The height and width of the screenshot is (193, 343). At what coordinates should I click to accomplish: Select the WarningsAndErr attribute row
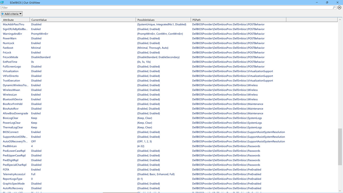[x=169, y=34]
